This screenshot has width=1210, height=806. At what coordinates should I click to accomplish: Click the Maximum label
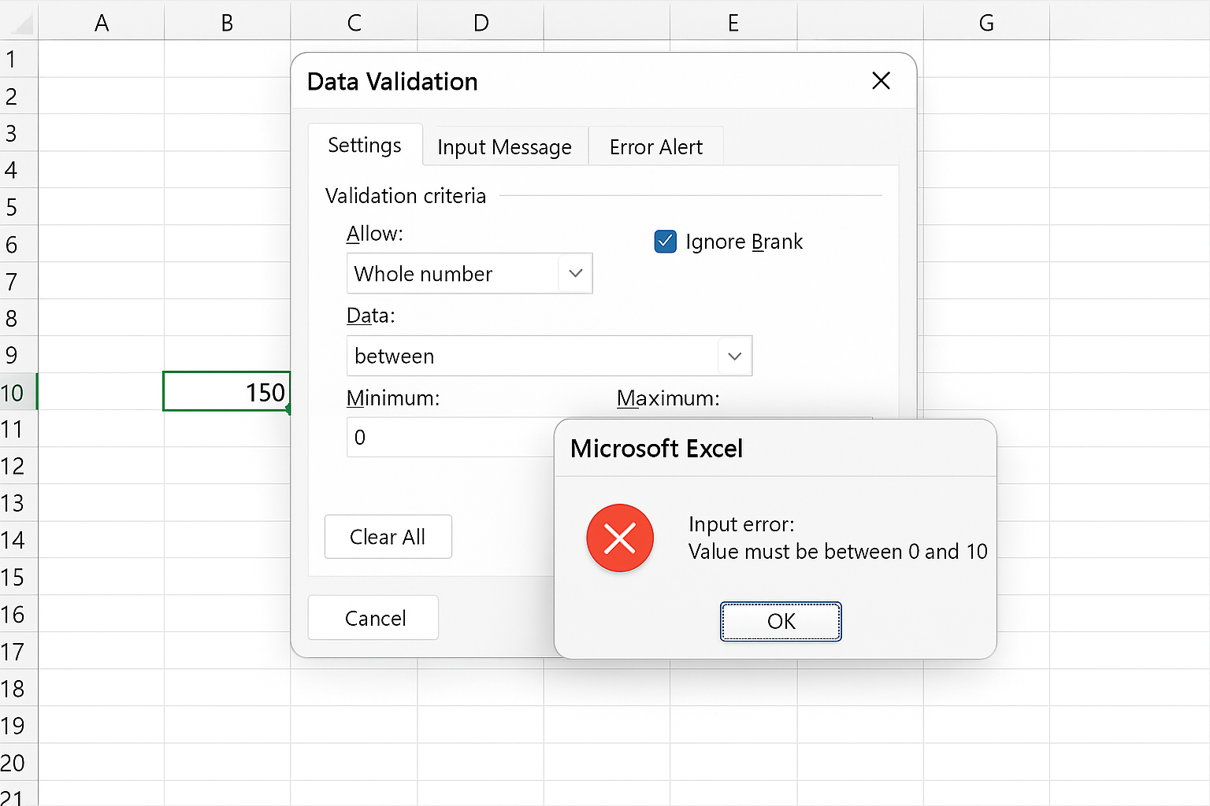click(x=668, y=398)
